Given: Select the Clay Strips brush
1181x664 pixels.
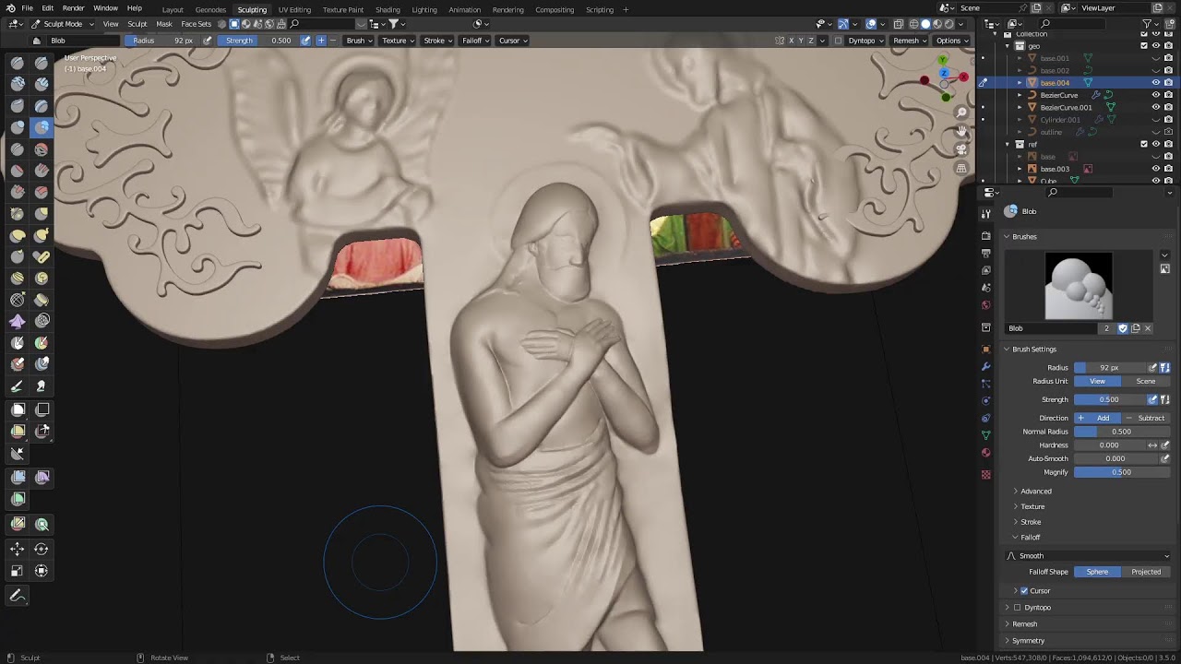Looking at the screenshot, I should point(42,84).
